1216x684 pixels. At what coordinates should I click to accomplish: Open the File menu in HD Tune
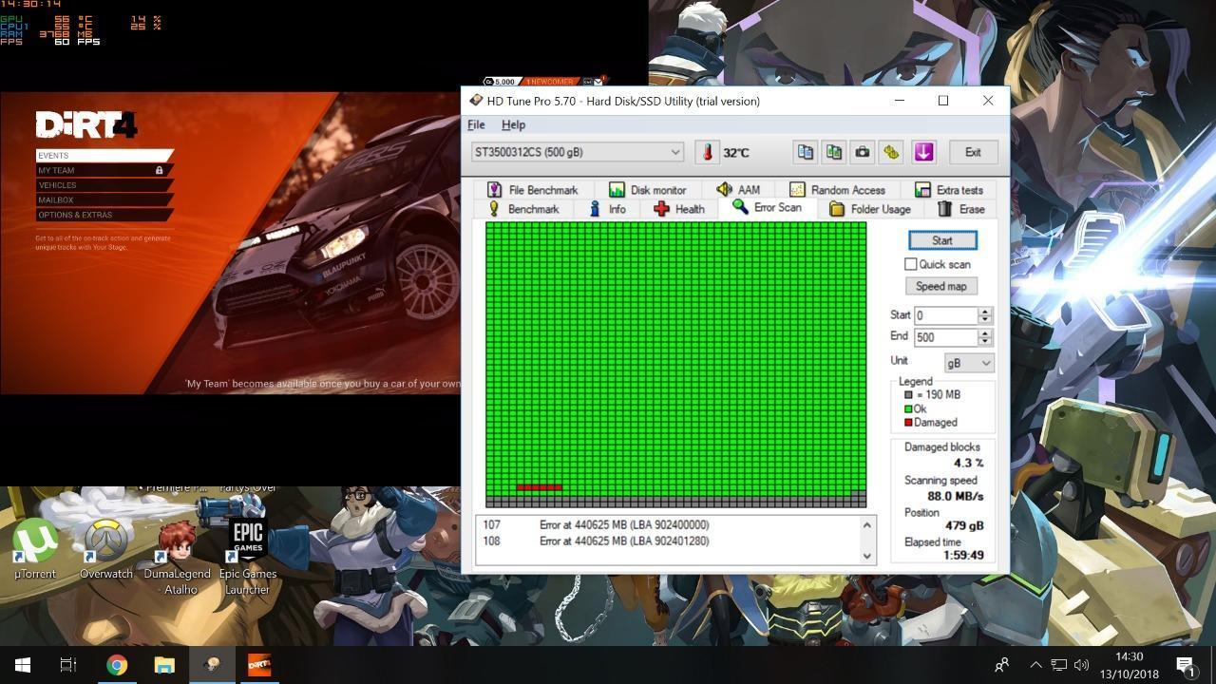[476, 125]
